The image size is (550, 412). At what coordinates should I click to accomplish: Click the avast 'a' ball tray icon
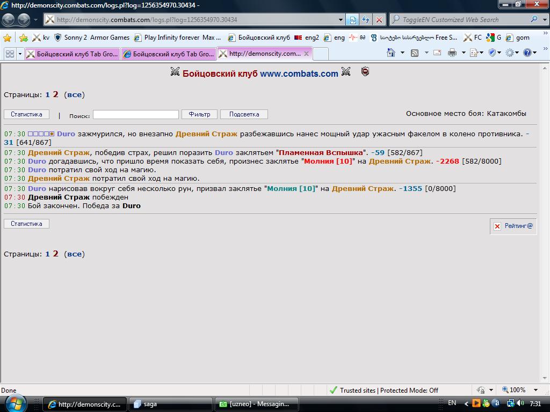[x=496, y=403]
